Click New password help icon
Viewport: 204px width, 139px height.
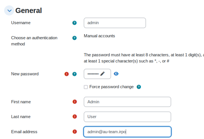click(74, 74)
